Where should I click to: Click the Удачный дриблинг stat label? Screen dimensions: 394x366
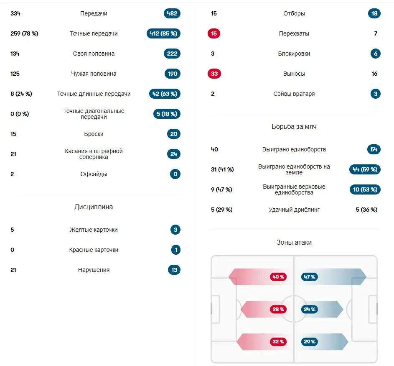pyautogui.click(x=294, y=210)
